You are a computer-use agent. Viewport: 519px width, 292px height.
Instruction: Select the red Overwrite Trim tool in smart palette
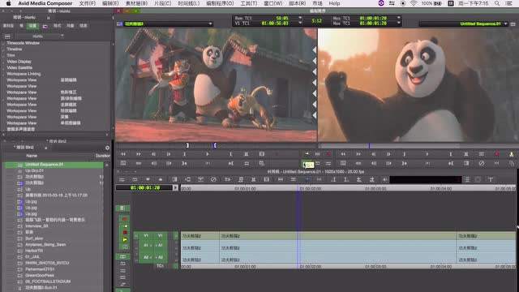tap(125, 233)
